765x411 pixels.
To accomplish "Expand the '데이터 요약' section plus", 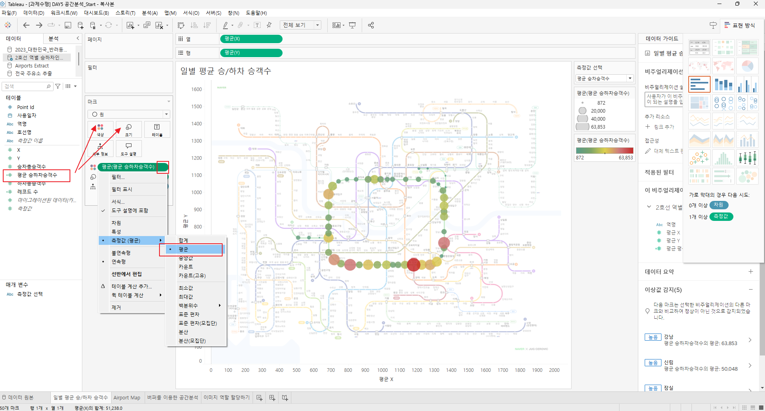I will 751,272.
